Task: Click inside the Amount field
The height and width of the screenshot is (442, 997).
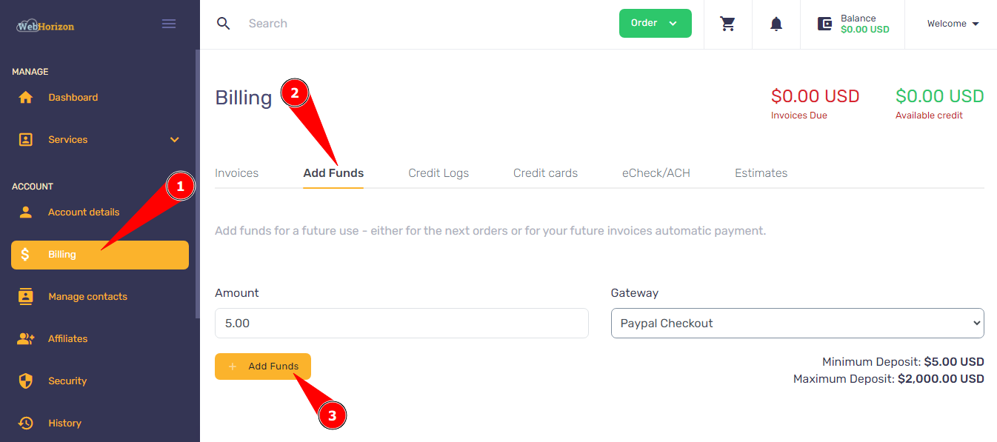Action: pyautogui.click(x=401, y=323)
